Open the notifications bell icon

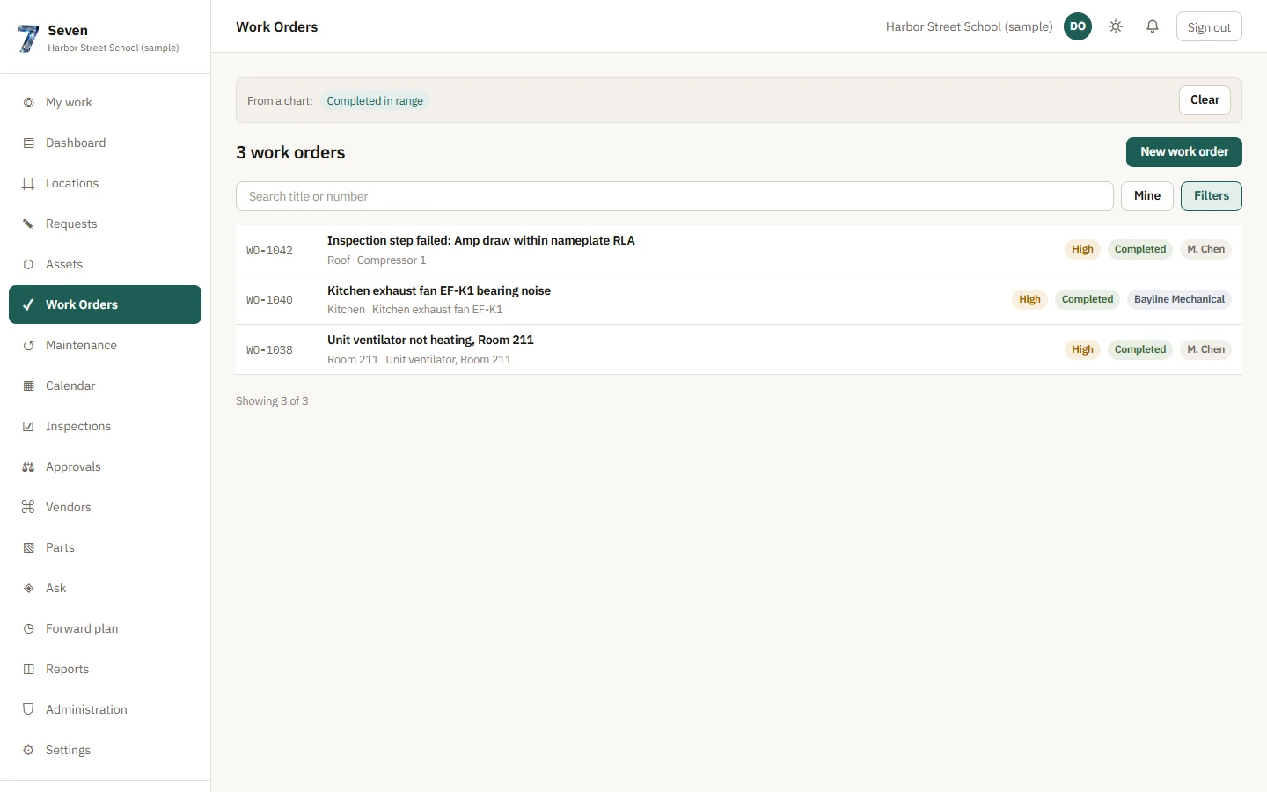[1153, 26]
